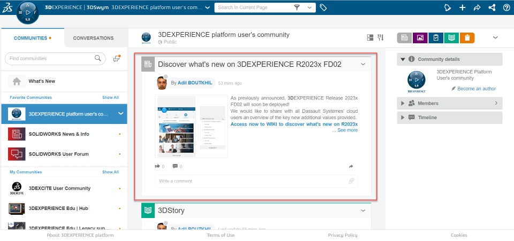The height and width of the screenshot is (241, 514).
Task: Open the 3DEXPERIENCE compass icon
Action: 27,13
